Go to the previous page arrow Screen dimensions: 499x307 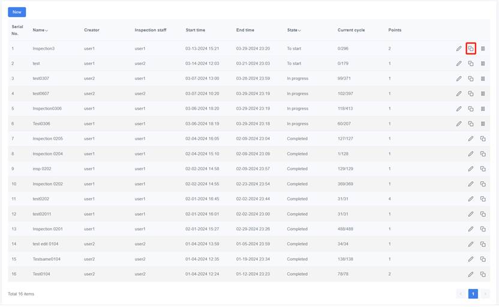pos(461,294)
